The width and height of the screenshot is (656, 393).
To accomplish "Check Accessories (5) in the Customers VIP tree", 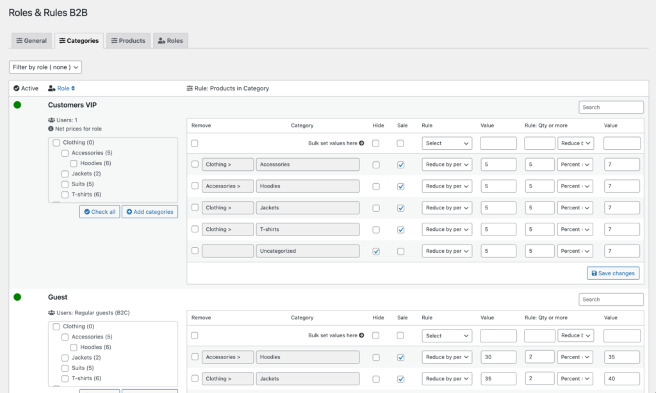I will 65,153.
